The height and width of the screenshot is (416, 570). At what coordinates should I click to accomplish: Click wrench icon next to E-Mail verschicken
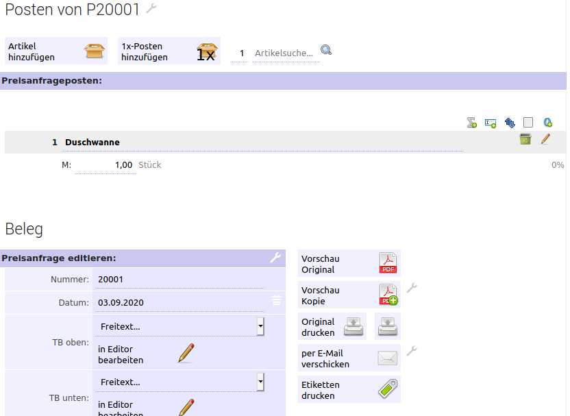click(x=412, y=351)
